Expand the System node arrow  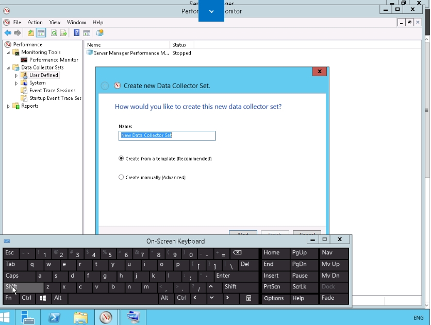click(16, 83)
